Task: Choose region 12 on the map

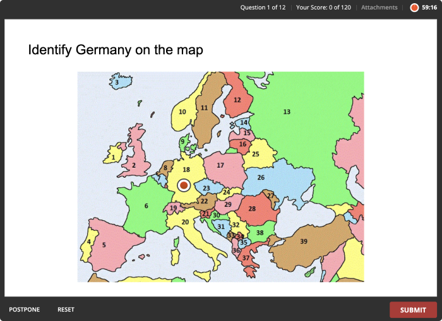Action: [x=237, y=100]
